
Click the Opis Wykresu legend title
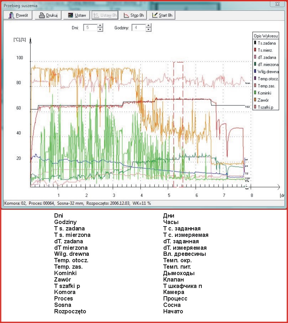pos(266,36)
